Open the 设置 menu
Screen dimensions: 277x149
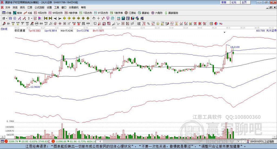pyautogui.click(x=49, y=7)
